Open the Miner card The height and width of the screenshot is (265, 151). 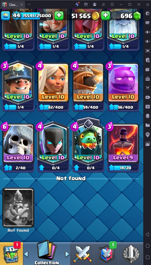(18, 82)
